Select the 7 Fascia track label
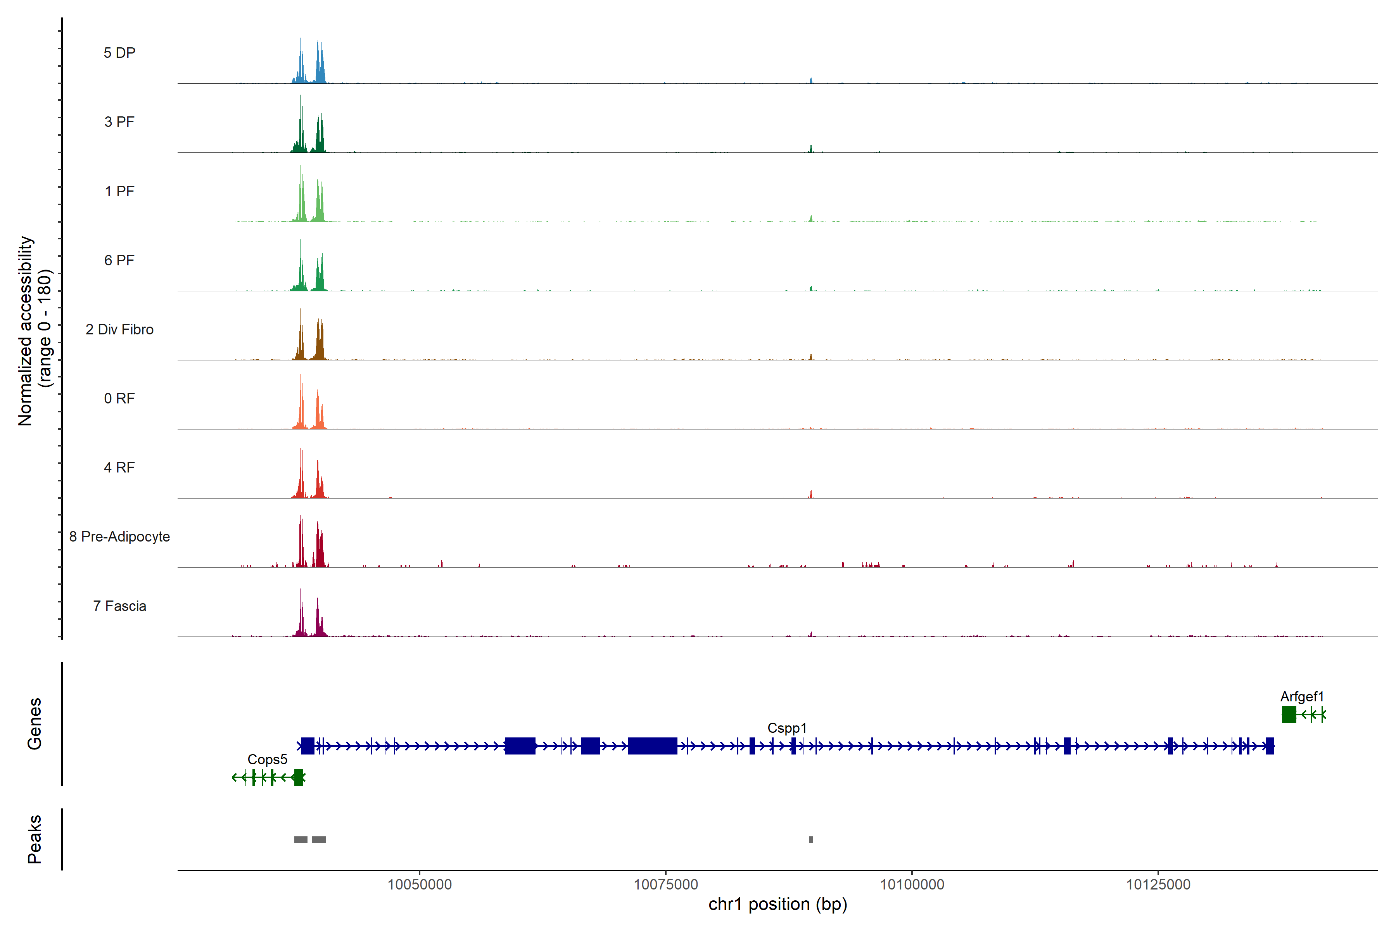The image size is (1396, 931). click(119, 606)
